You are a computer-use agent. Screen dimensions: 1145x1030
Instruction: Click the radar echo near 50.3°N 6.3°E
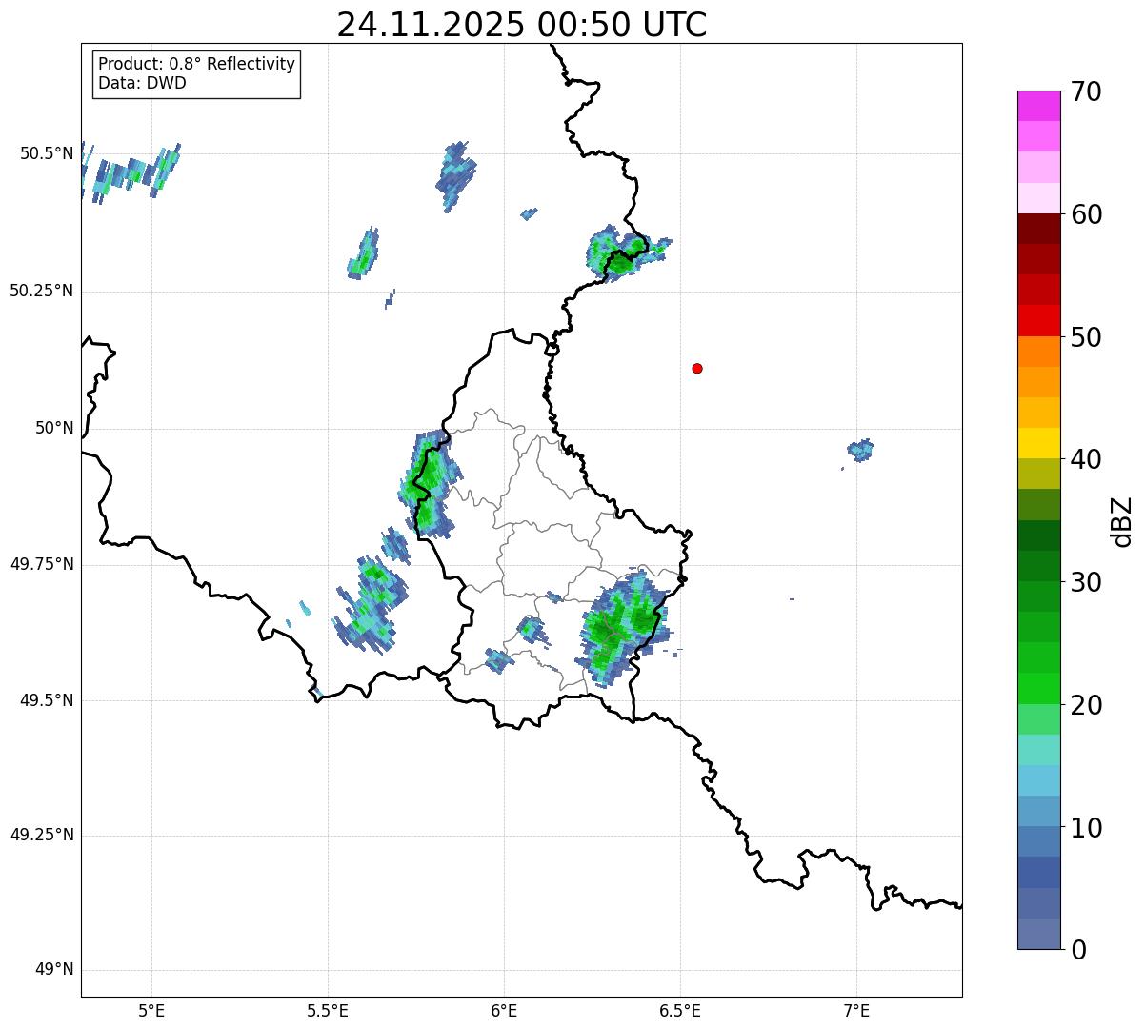click(624, 252)
